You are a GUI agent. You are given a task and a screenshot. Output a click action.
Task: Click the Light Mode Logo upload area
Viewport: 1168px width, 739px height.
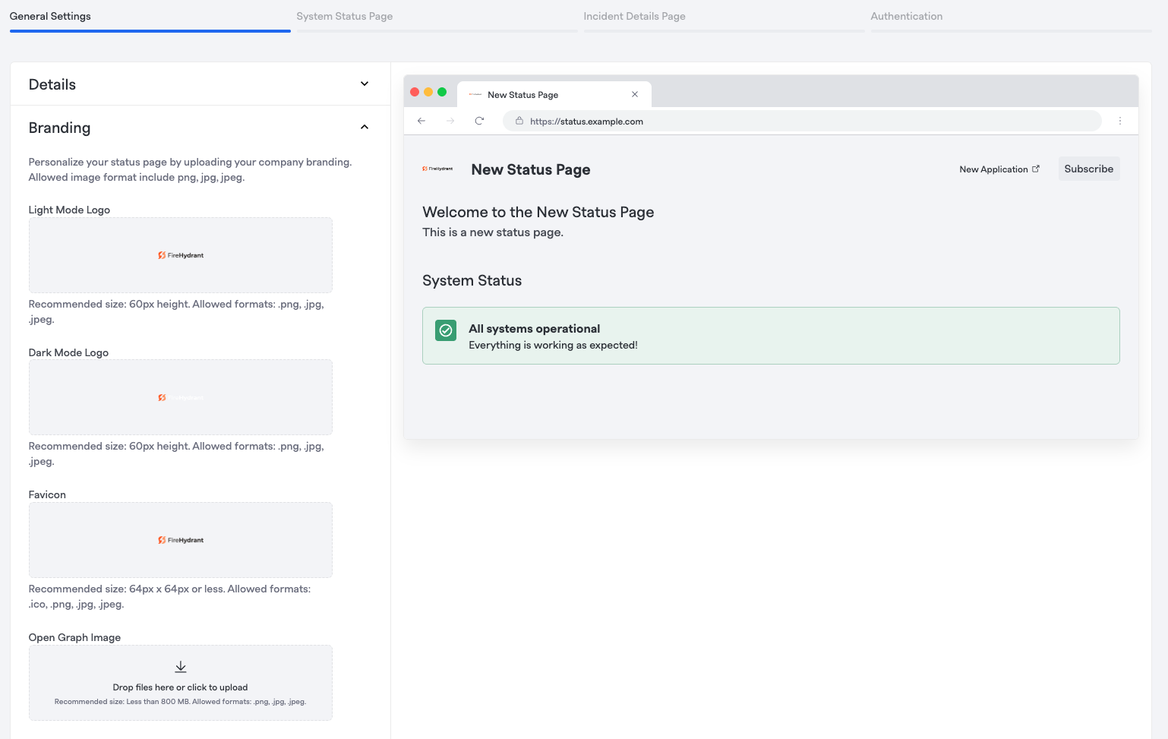point(181,255)
